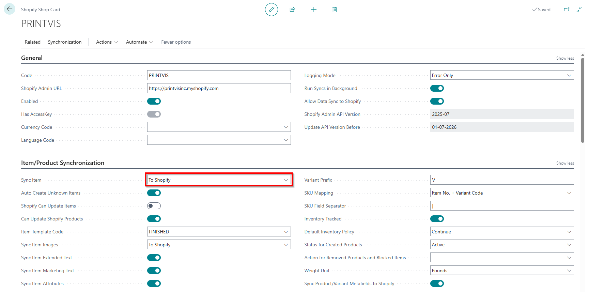Toggle the Enabled switch
The width and height of the screenshot is (589, 292).
click(154, 101)
